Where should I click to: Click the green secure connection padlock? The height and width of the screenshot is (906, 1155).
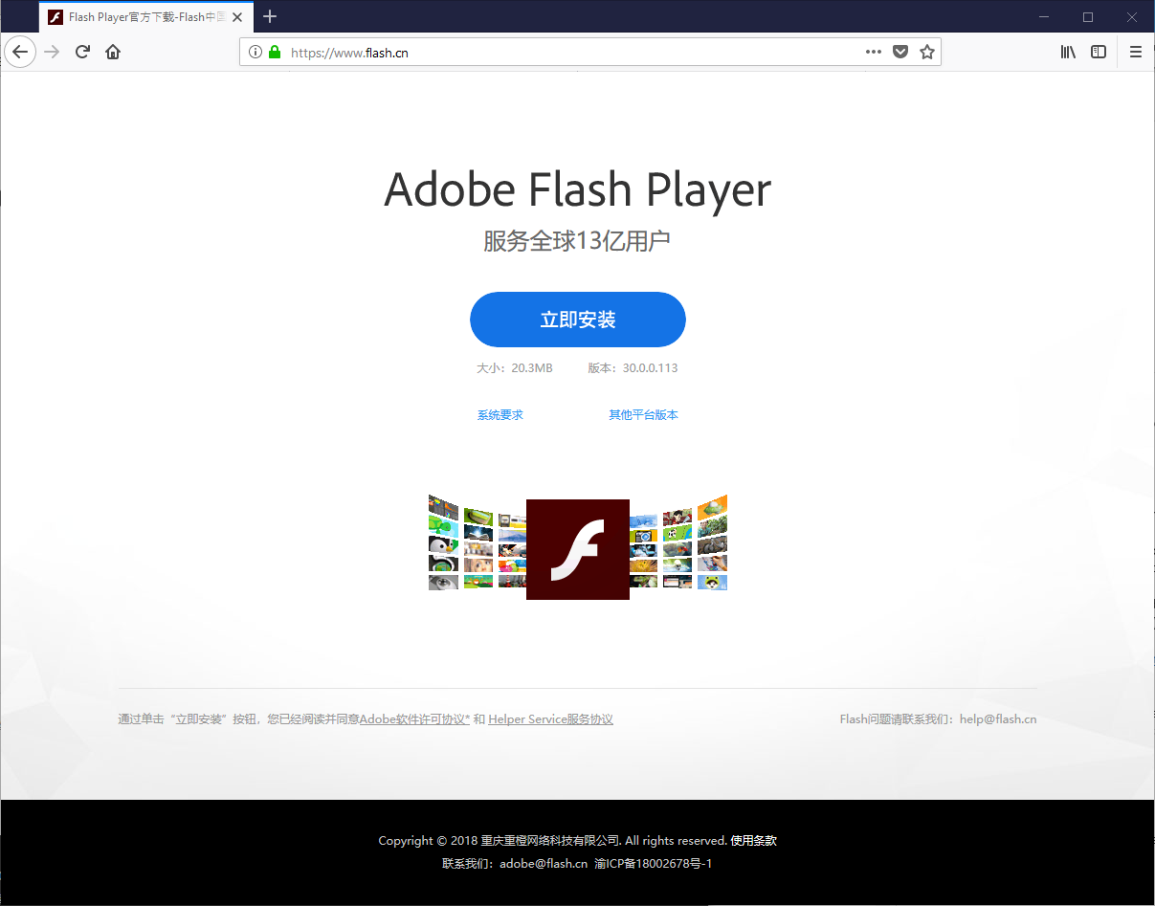click(275, 53)
